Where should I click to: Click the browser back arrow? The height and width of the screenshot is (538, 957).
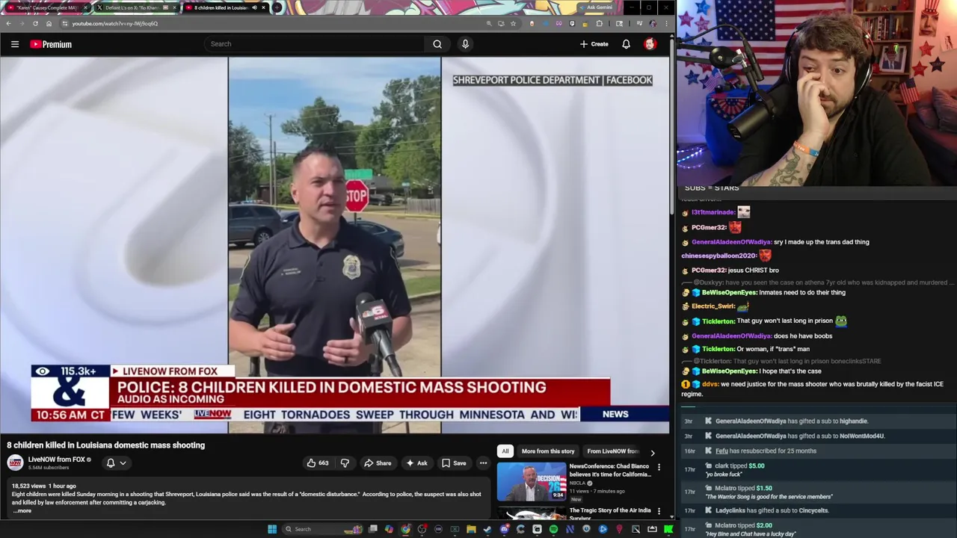[8, 23]
